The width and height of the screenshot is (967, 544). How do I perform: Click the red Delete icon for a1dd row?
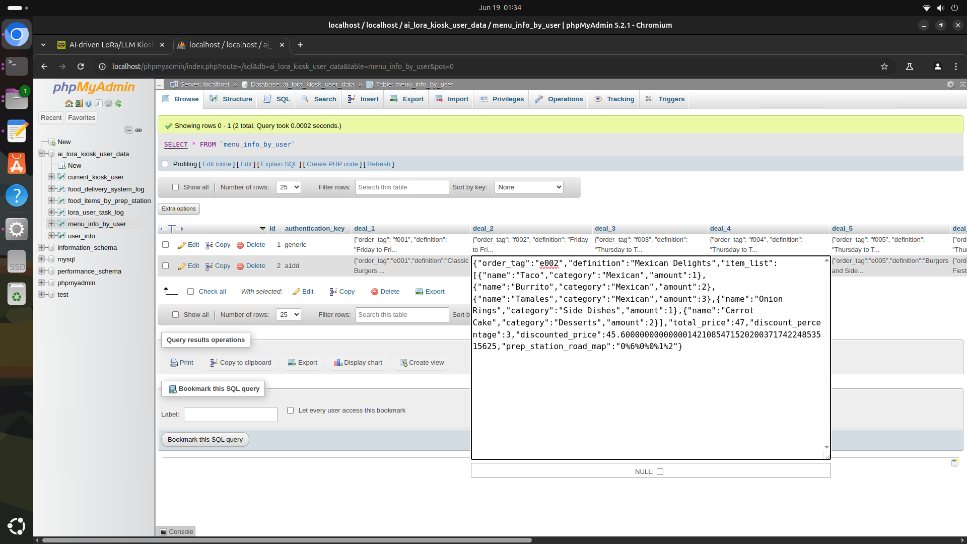tap(240, 266)
